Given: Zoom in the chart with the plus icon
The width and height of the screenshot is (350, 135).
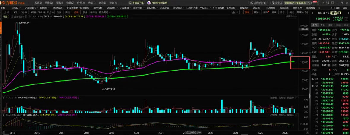Looking at the screenshot, I should click(237, 12).
